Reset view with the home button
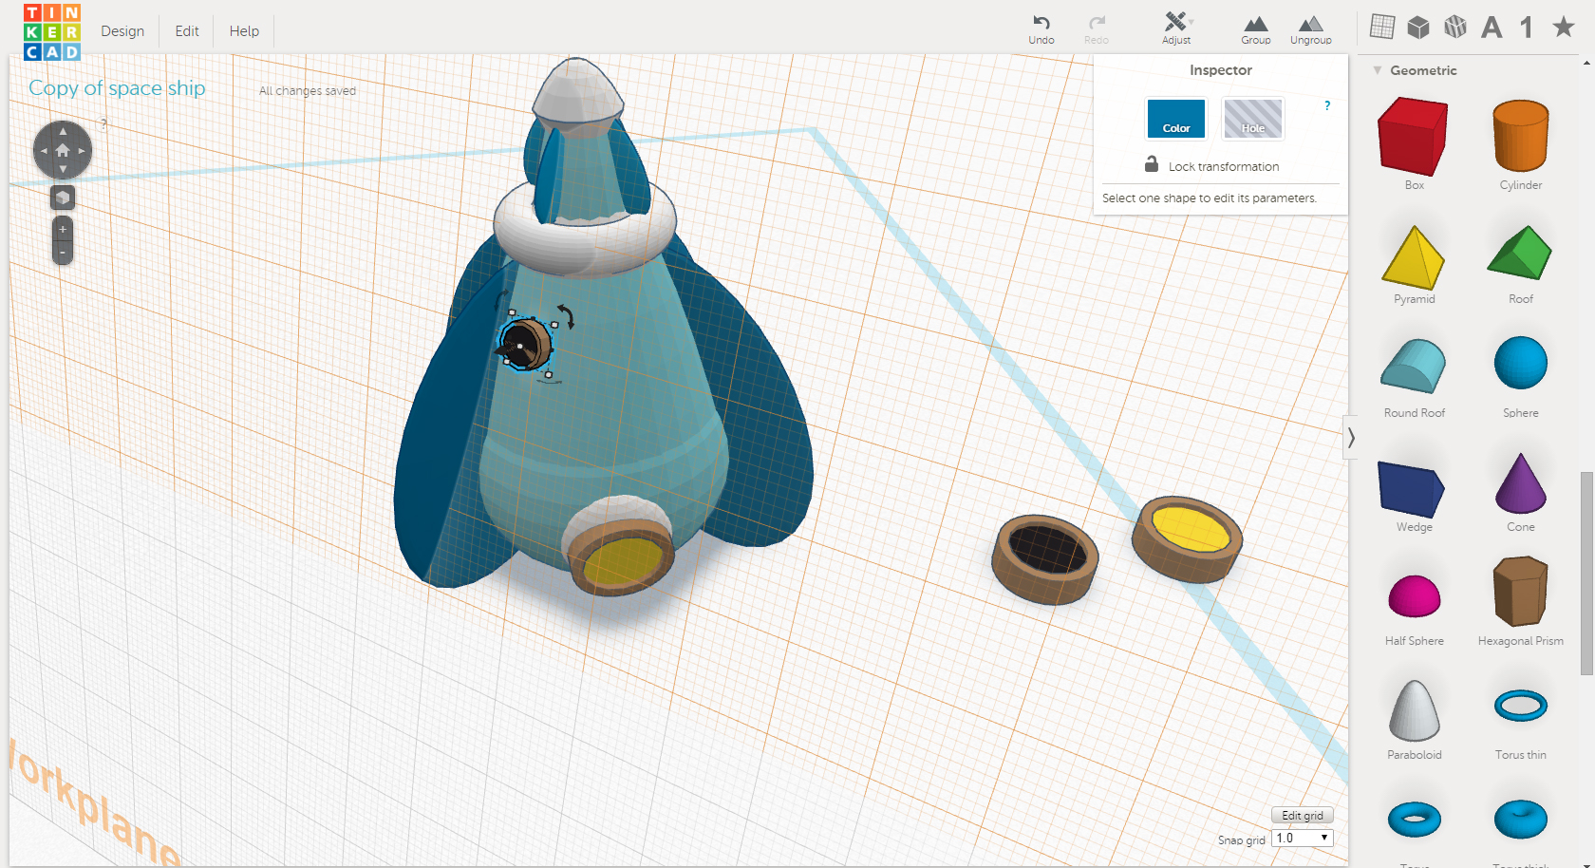 (x=63, y=150)
